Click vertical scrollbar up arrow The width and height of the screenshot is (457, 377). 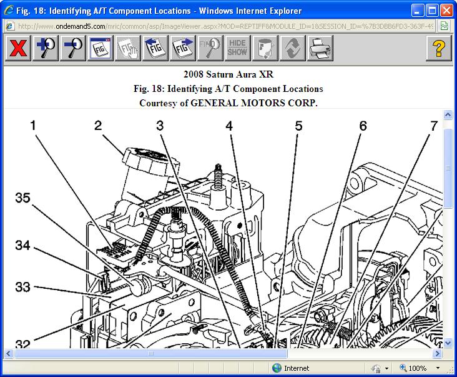coord(448,114)
